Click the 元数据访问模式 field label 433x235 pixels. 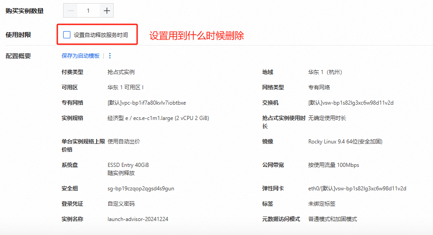pyautogui.click(x=281, y=219)
